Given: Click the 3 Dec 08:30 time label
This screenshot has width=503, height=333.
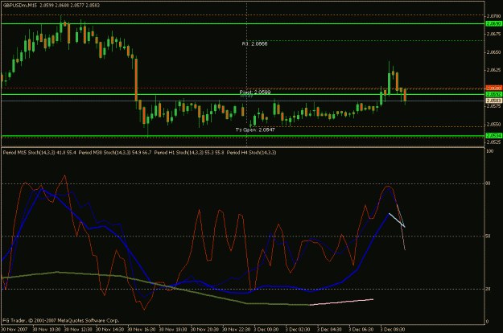Looking at the screenshot, I should click(x=393, y=330).
